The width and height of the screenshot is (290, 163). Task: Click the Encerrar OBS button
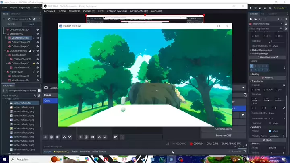(224, 135)
